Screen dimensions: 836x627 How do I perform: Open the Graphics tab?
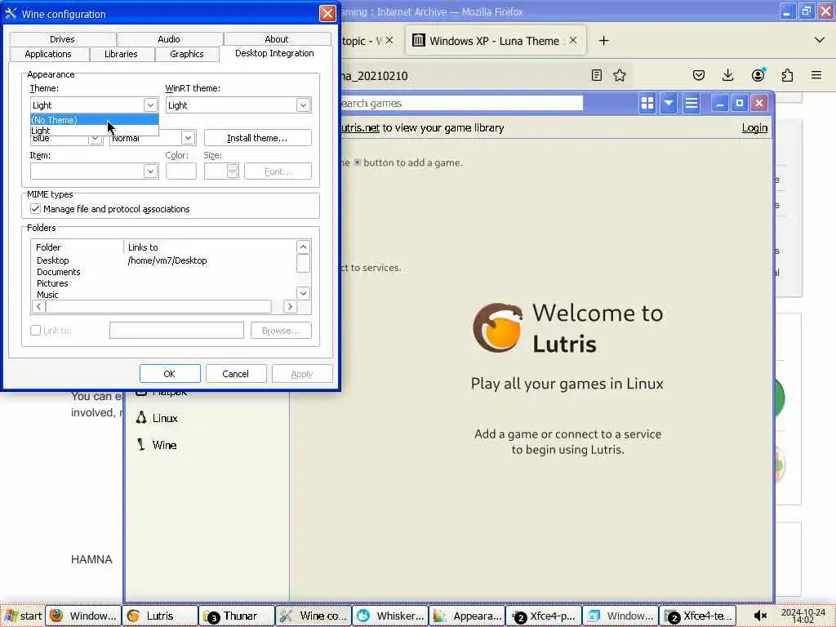(x=187, y=54)
